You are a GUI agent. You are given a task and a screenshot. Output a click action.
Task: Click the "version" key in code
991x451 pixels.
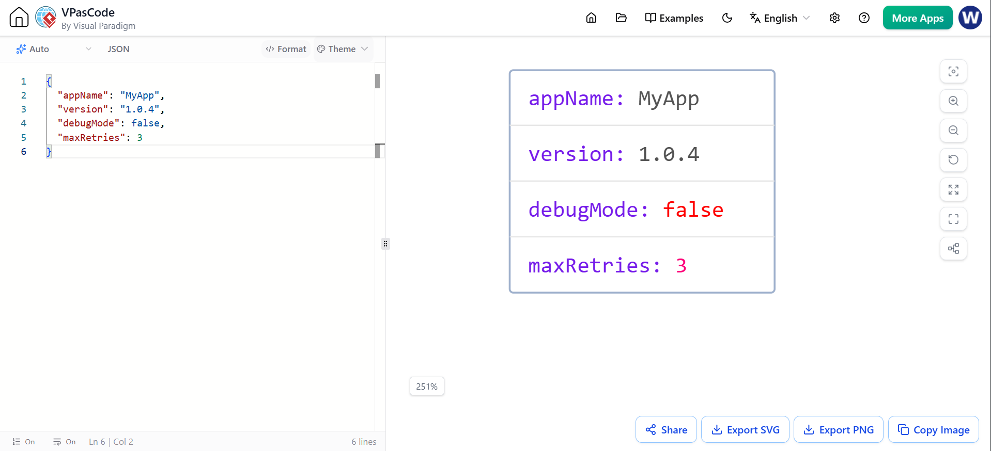click(83, 109)
